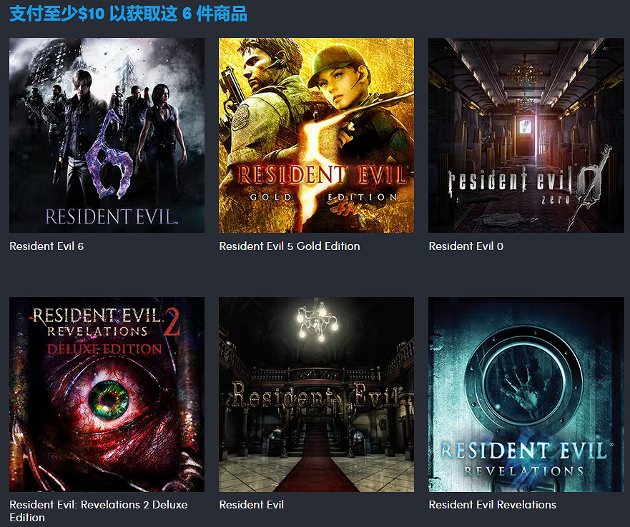Open the Resident Evil 5 Gold Edition cover
Screen dimensions: 630x527
pos(316,135)
